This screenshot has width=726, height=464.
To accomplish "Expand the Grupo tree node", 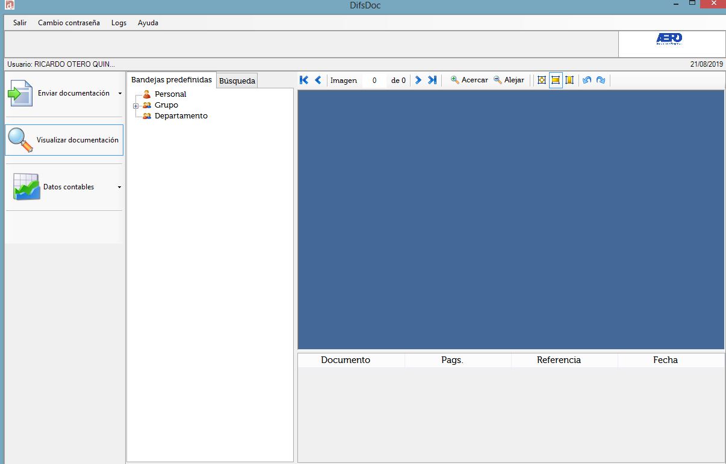I will (136, 106).
